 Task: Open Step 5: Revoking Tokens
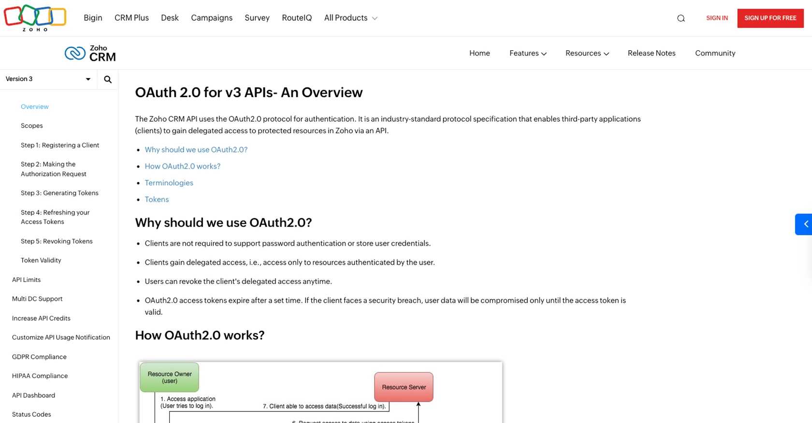(x=57, y=241)
